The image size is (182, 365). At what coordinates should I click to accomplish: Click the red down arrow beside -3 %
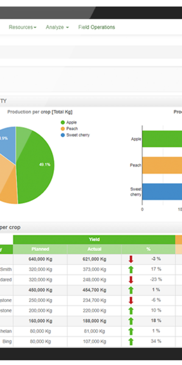point(131,259)
